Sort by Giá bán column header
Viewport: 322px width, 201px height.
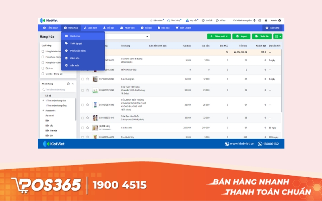pyautogui.click(x=187, y=46)
